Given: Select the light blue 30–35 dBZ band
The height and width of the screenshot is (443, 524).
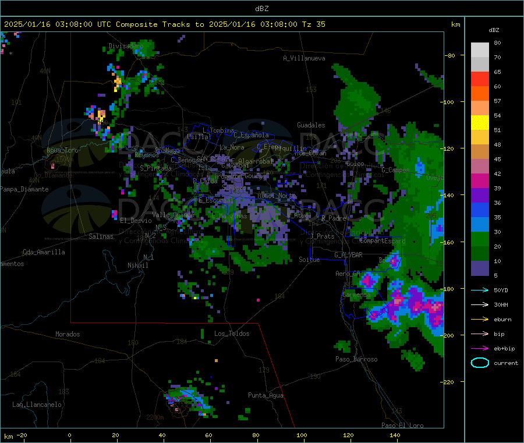Looking at the screenshot, I should 480,225.
